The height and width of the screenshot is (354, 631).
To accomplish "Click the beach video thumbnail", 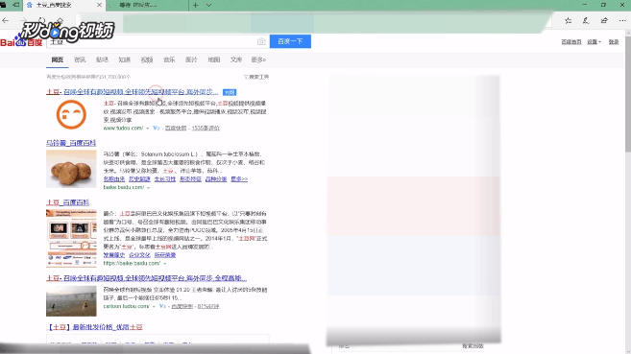I will tap(71, 301).
